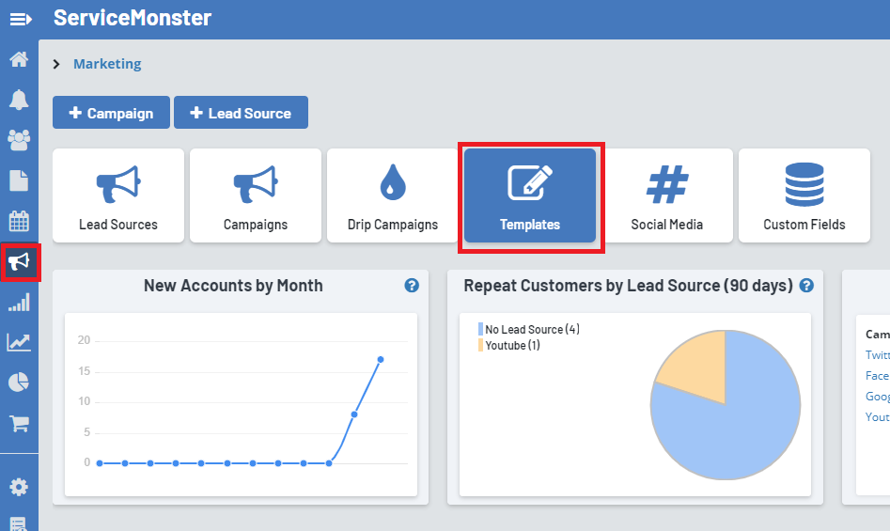
Task: Select the Drip Campaigns tile
Action: click(393, 195)
